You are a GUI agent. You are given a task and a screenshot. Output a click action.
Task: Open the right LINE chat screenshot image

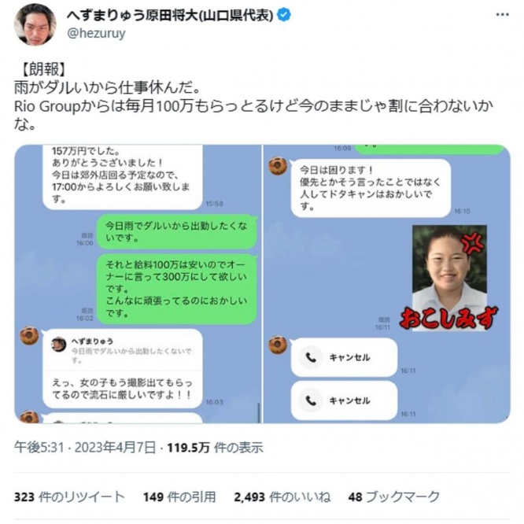(x=386, y=284)
